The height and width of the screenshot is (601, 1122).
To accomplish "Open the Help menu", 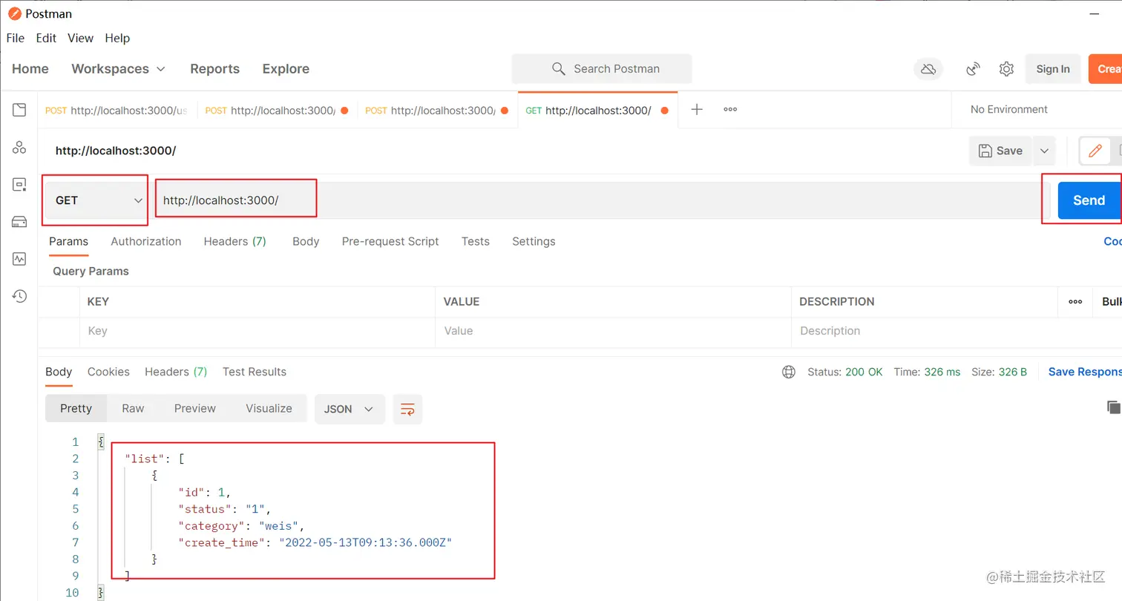I will [117, 38].
